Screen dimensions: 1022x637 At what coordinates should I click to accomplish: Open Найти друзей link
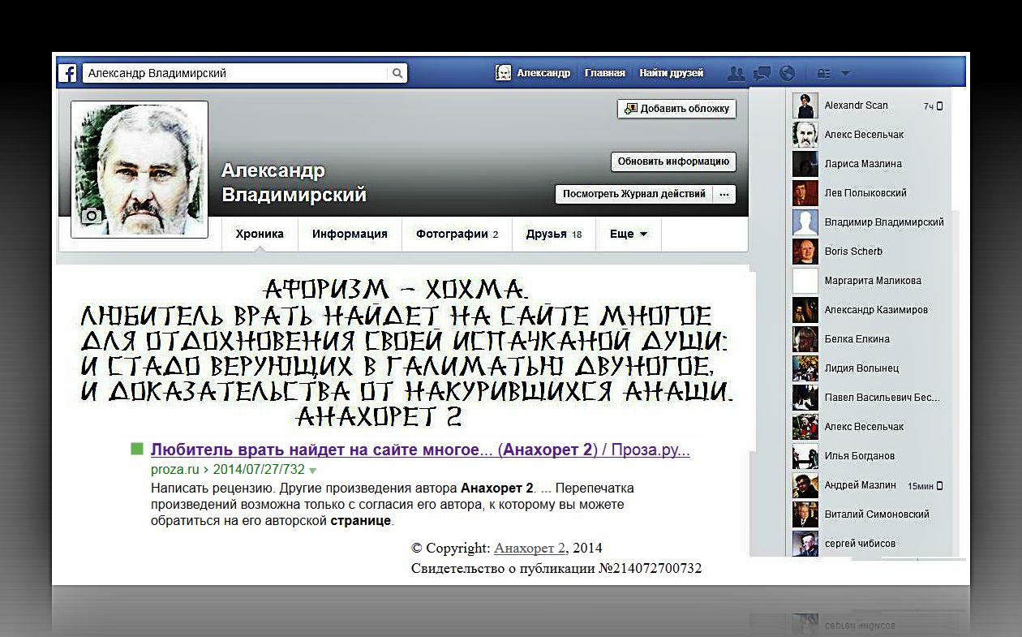671,73
